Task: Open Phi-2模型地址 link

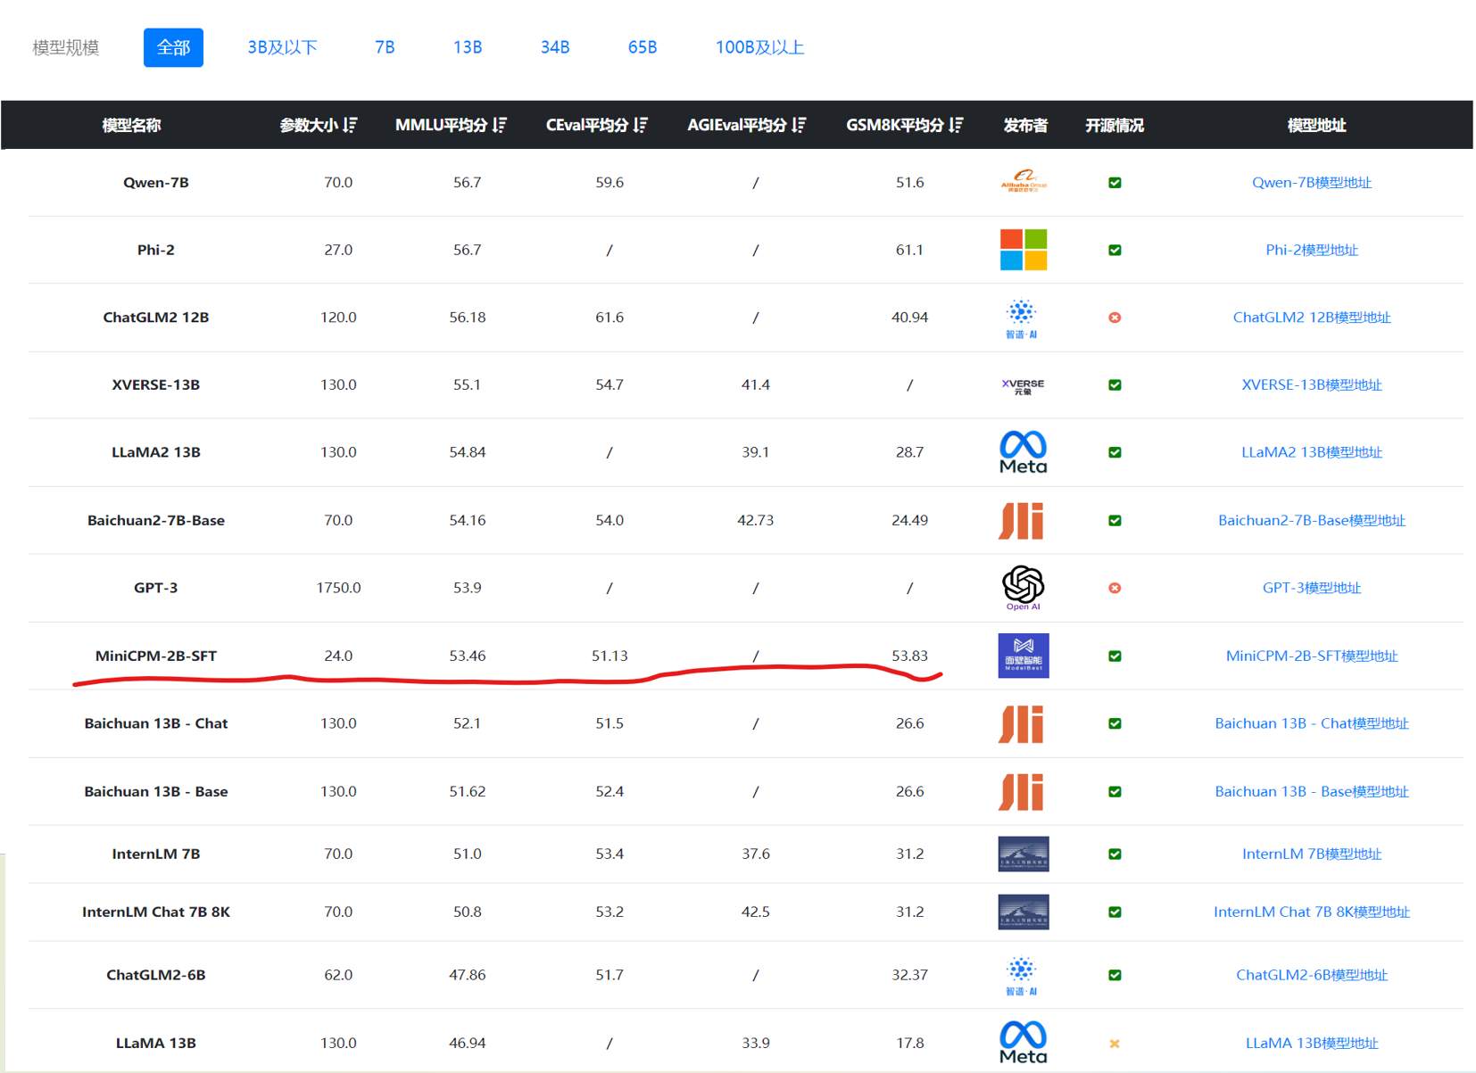Action: 1311,250
